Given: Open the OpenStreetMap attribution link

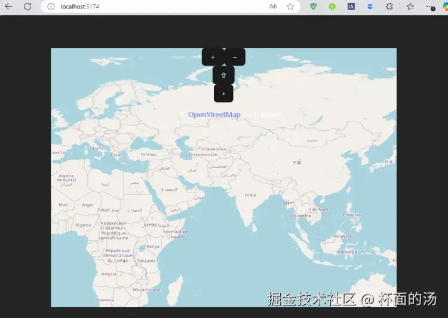Looking at the screenshot, I should 214,115.
